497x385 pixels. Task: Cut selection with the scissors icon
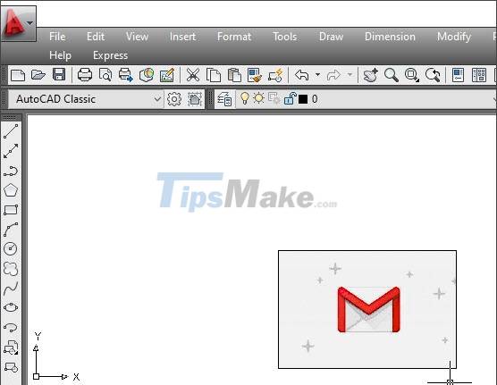point(193,75)
